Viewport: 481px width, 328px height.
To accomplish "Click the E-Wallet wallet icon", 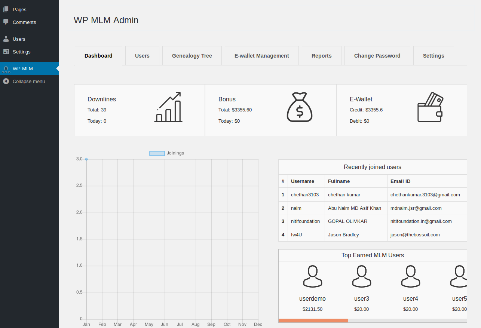I will click(431, 107).
